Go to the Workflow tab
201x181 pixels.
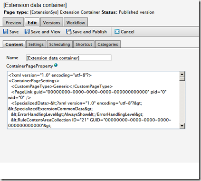click(x=76, y=23)
